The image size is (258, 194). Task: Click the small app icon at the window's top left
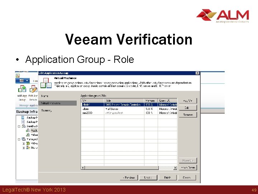pyautogui.click(x=18, y=76)
